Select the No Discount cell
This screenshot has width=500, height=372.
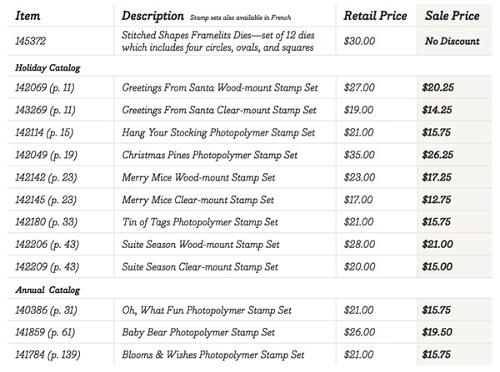click(x=452, y=40)
